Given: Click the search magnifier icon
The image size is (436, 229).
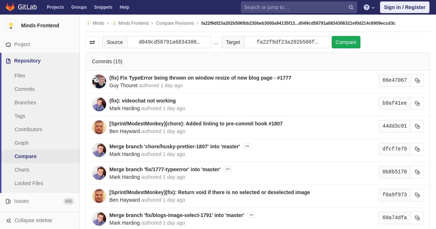Looking at the screenshot, I should tap(351, 7).
